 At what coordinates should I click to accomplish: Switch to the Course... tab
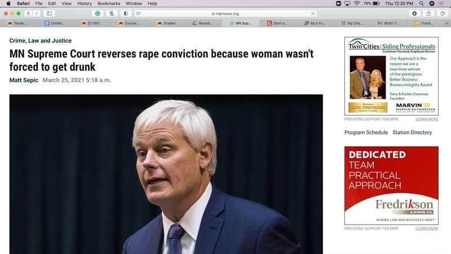coord(130,23)
